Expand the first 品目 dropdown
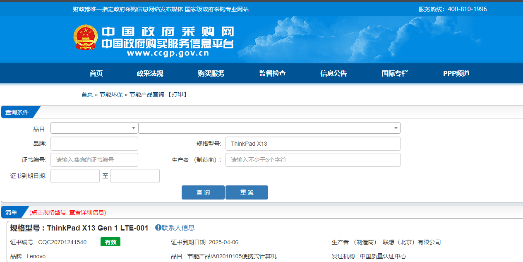Viewport: 523px width, 262px height. point(94,128)
